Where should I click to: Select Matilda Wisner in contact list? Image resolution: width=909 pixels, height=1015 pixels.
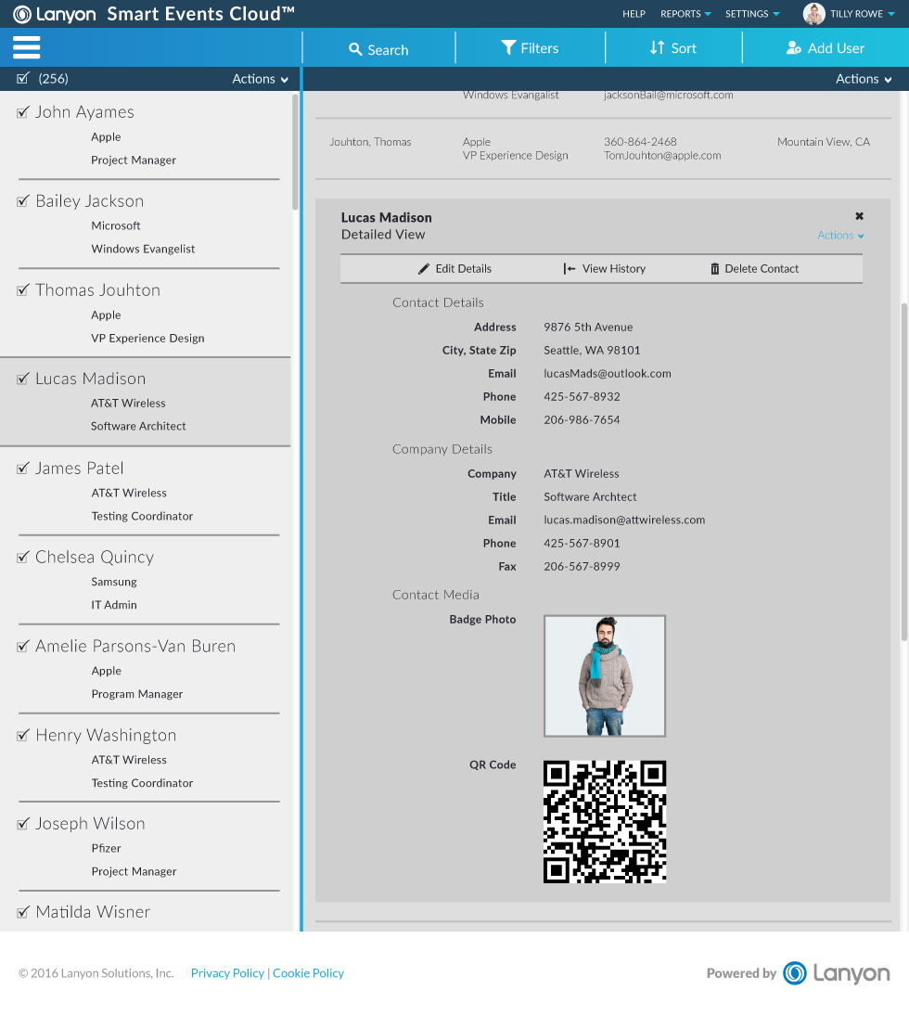[93, 912]
